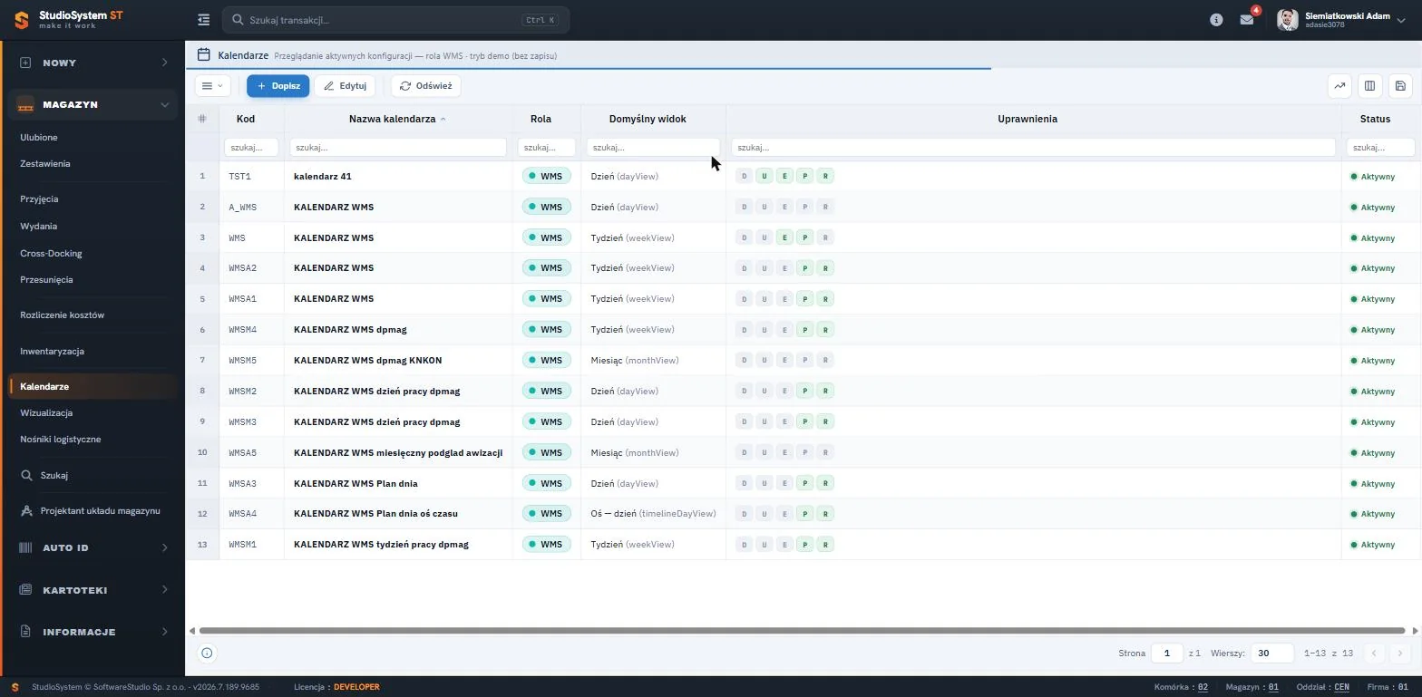Viewport: 1422px width, 697px height.
Task: Click the Edytuj button
Action: pyautogui.click(x=345, y=86)
